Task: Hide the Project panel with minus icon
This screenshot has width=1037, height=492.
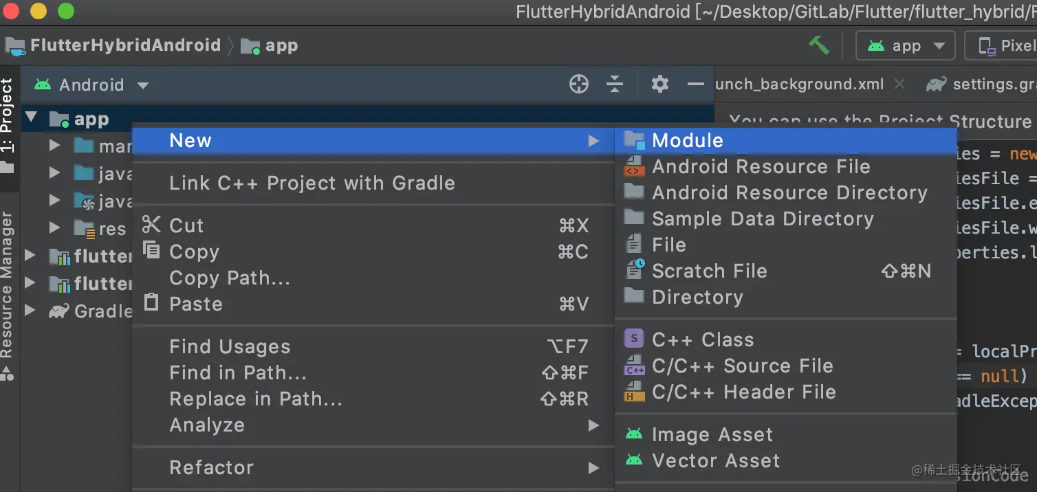Action: (x=696, y=85)
